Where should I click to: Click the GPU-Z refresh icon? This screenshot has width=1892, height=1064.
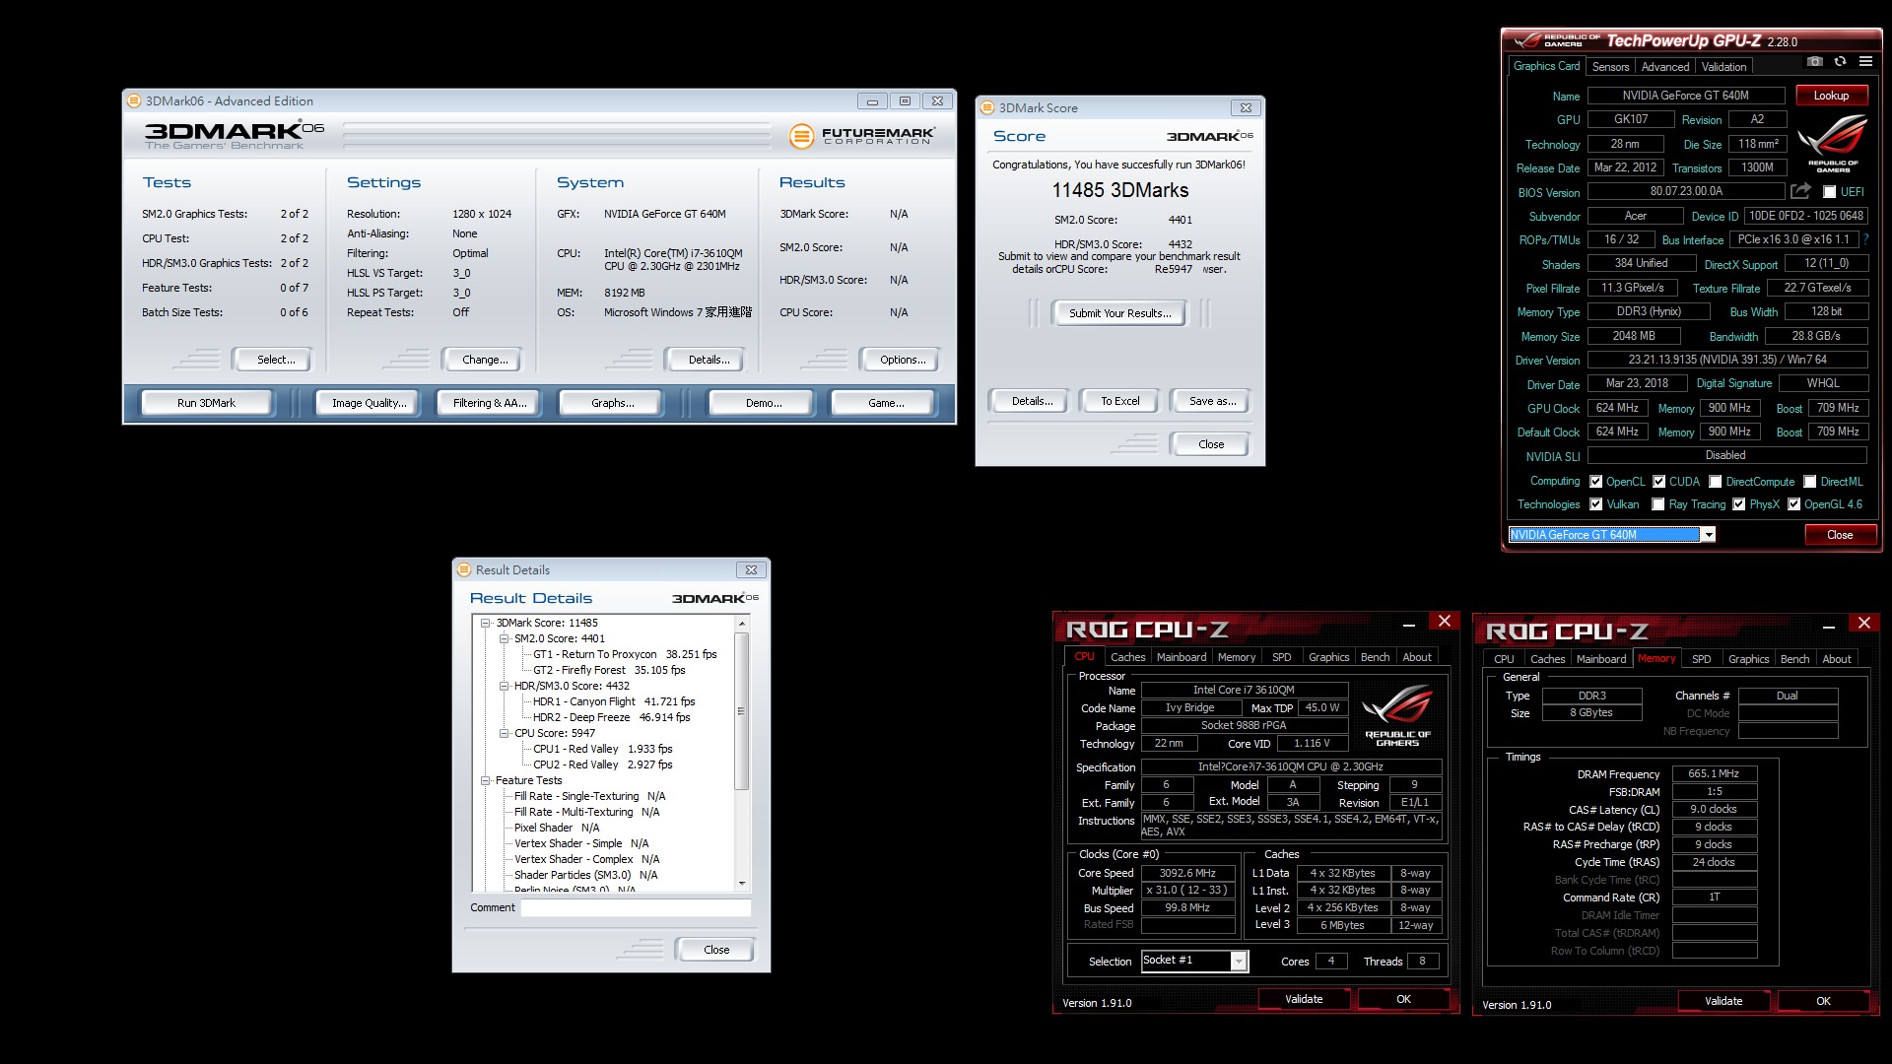(x=1840, y=61)
